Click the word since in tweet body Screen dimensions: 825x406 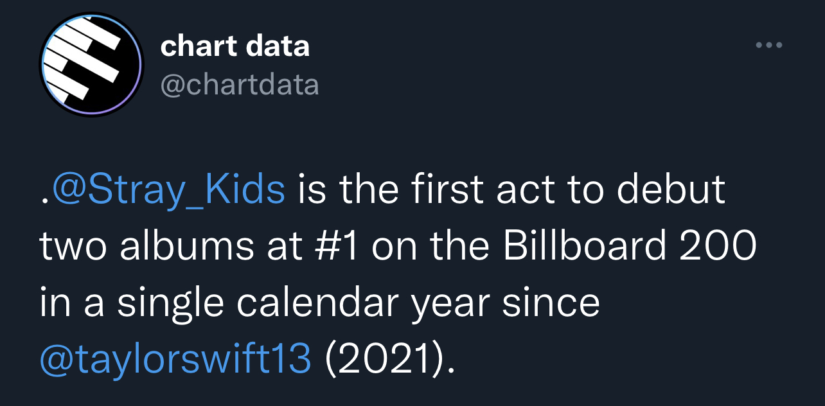tap(551, 303)
